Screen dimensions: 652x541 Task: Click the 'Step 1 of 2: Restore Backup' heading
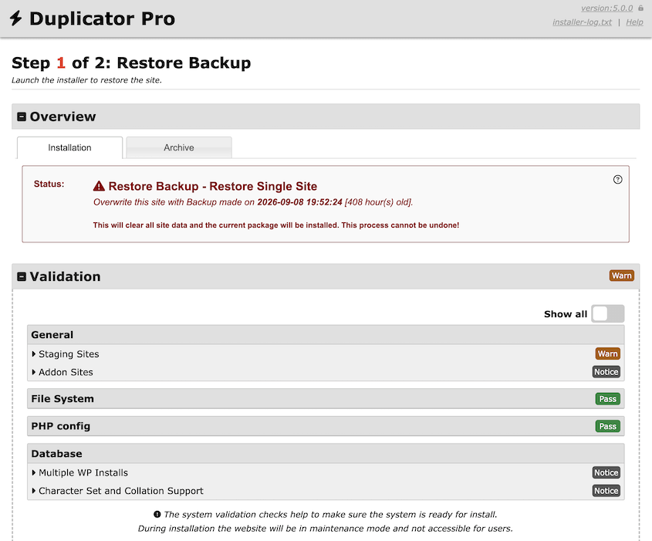(131, 63)
